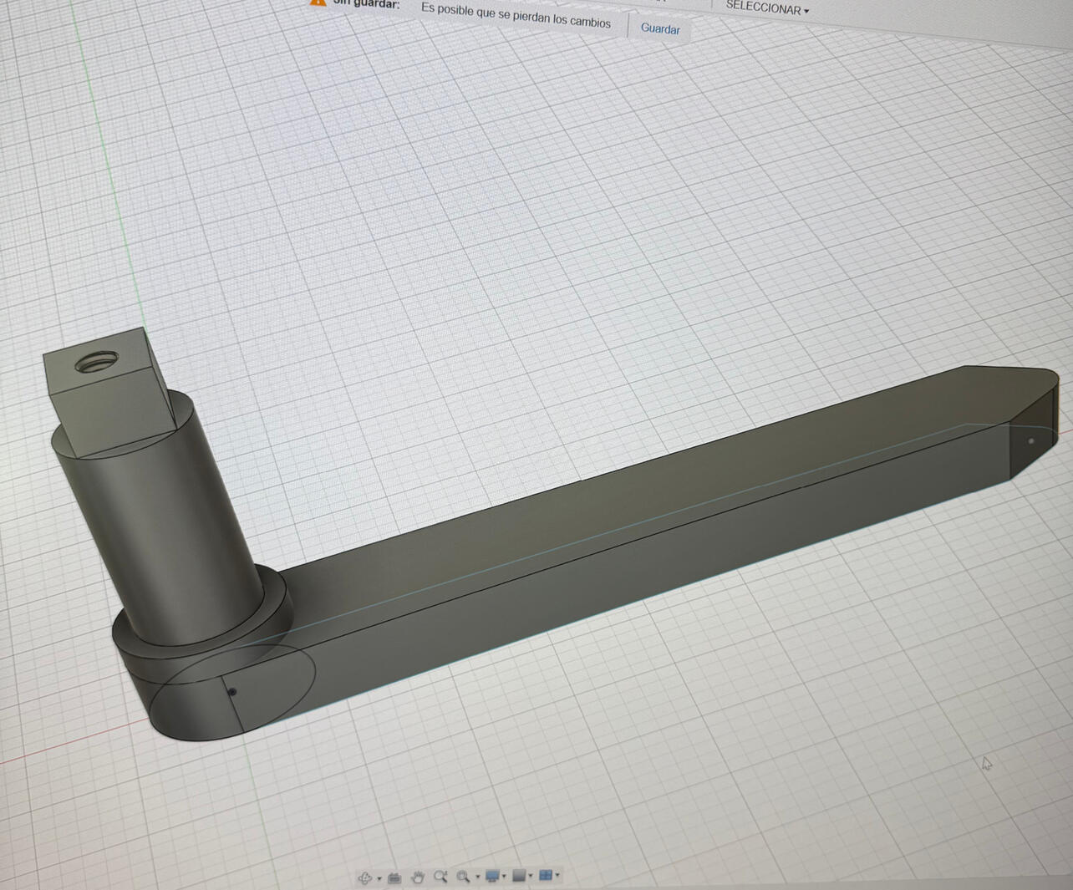1073x890 pixels.
Task: Activate the Zoom magnifier tool
Action: pyautogui.click(x=440, y=877)
